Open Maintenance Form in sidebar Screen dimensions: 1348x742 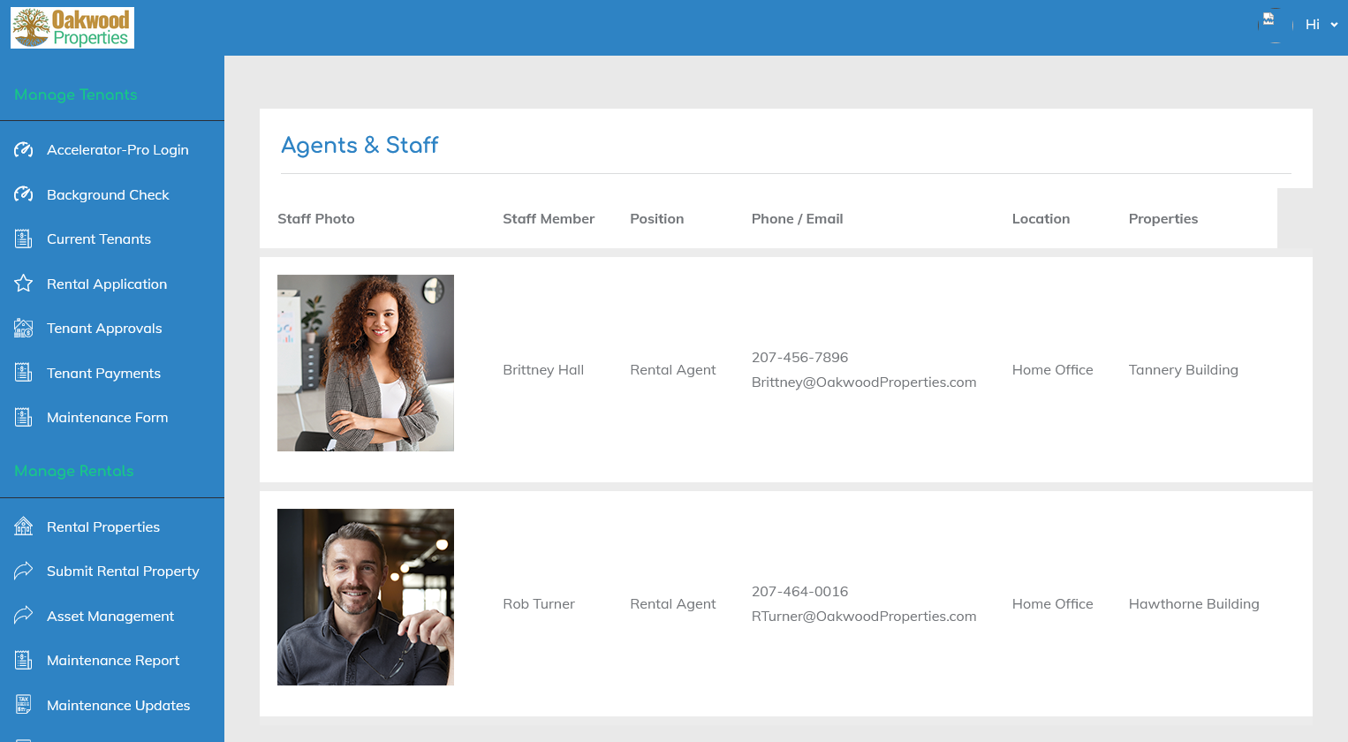107,417
